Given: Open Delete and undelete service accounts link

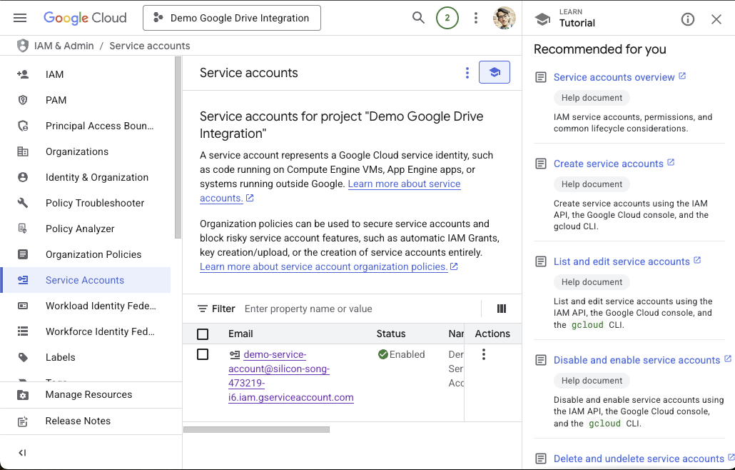Looking at the screenshot, I should (x=639, y=459).
